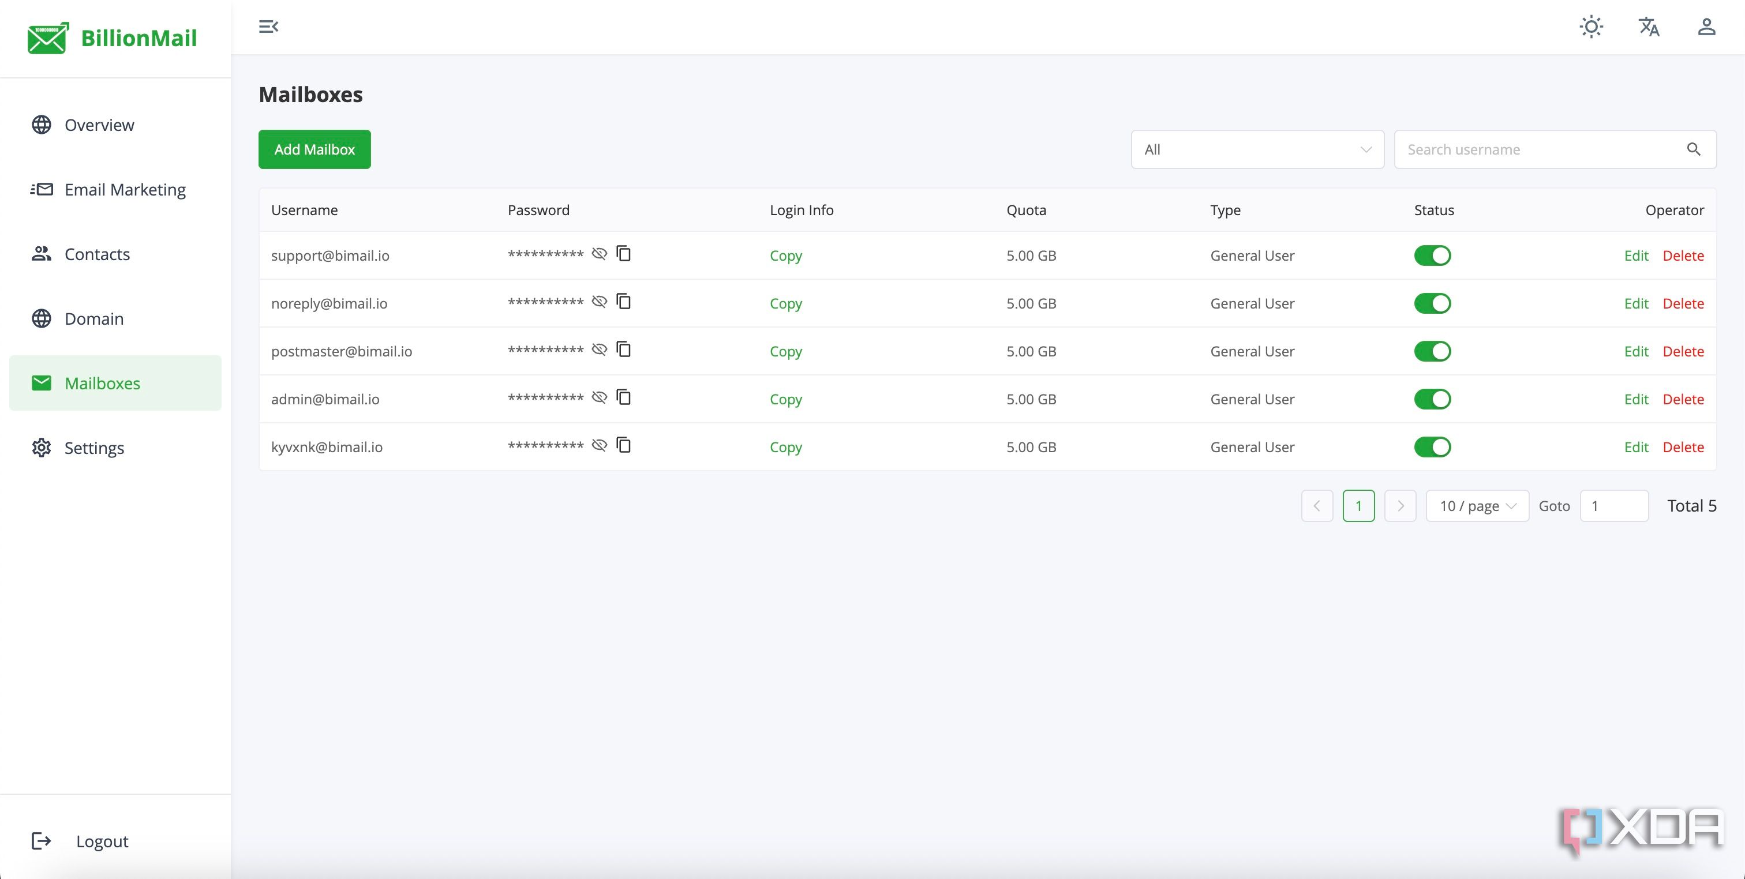Image resolution: width=1745 pixels, height=879 pixels.
Task: Click the Add Mailbox button
Action: point(314,149)
